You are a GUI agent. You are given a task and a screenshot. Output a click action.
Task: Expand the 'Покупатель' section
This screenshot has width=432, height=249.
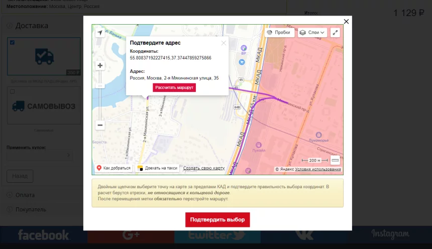point(30,209)
